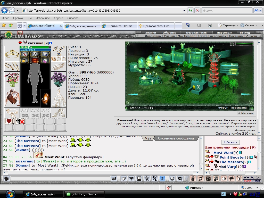Open the smiley emoticons picker
Screen dimensions: 264x198
[172, 178]
